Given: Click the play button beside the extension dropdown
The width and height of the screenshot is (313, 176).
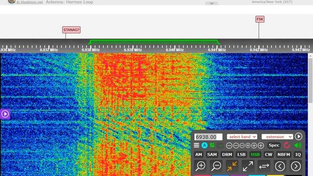Looking at the screenshot, I should tap(298, 136).
